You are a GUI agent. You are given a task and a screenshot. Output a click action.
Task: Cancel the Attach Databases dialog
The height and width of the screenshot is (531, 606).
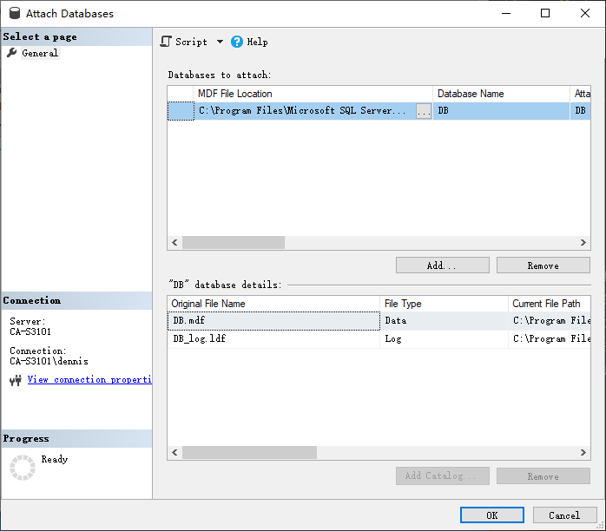tap(563, 515)
